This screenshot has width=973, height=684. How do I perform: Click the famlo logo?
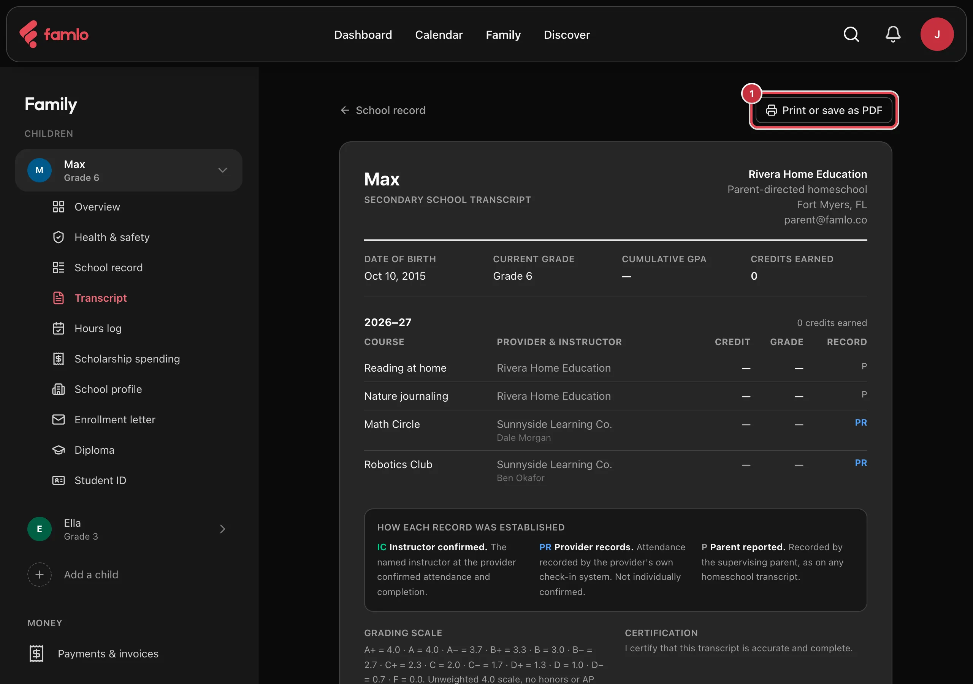point(54,34)
